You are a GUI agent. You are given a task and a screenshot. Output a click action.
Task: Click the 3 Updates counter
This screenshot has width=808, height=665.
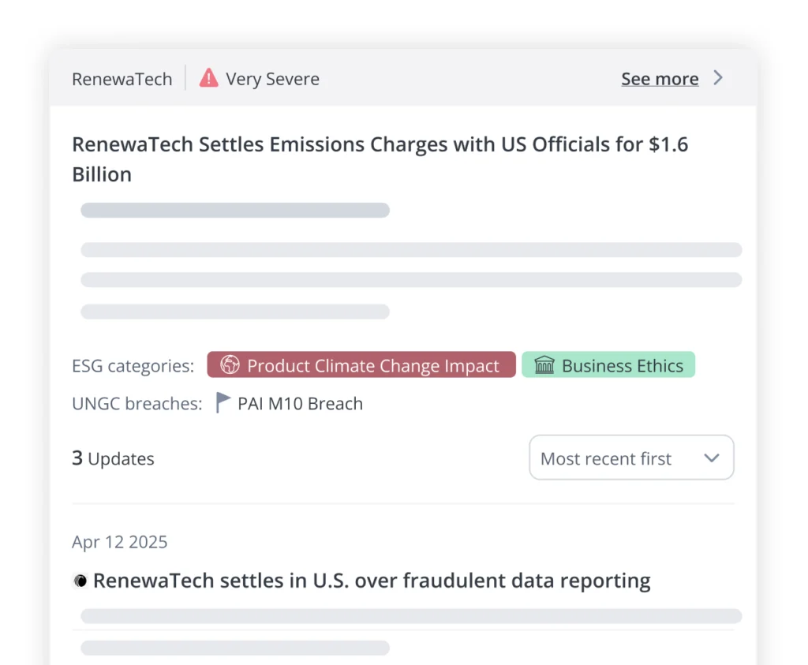click(x=113, y=458)
